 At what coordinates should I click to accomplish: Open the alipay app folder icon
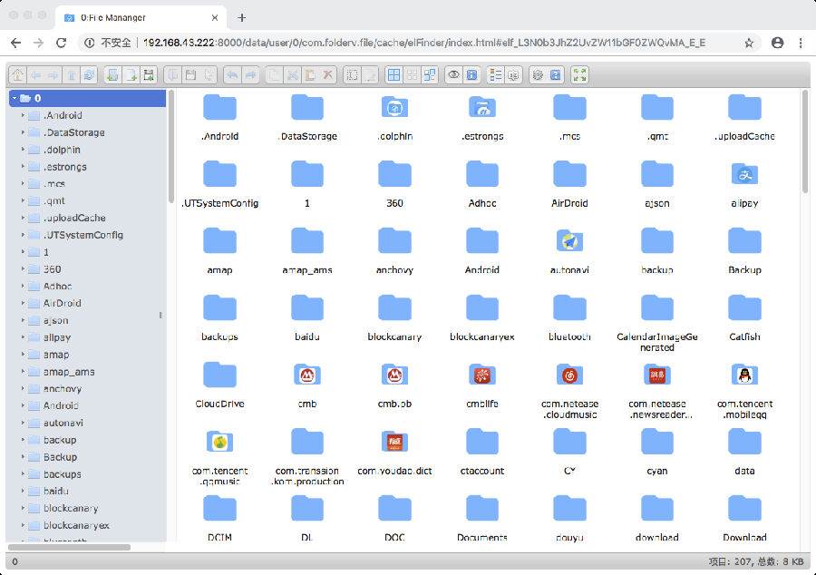pos(744,174)
